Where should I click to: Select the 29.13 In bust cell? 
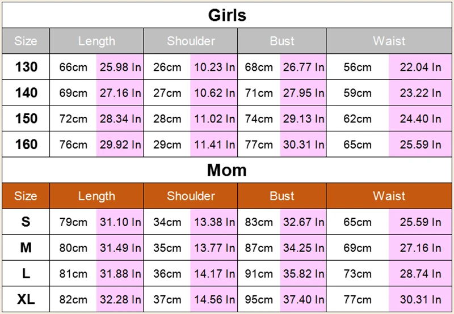(x=303, y=118)
